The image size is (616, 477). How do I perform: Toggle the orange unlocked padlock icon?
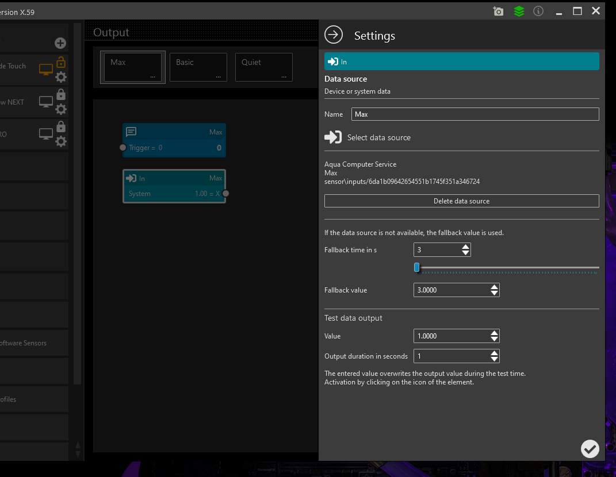click(x=61, y=62)
